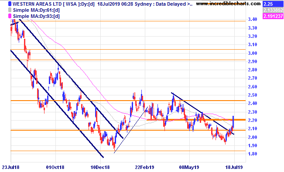284x172 pixels.
Task: Click the 1.90 price axis label
Action: click(x=253, y=145)
